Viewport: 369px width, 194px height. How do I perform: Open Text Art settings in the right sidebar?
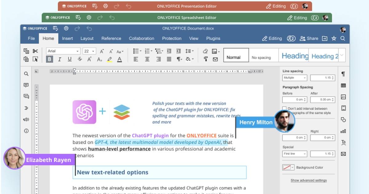(343, 142)
